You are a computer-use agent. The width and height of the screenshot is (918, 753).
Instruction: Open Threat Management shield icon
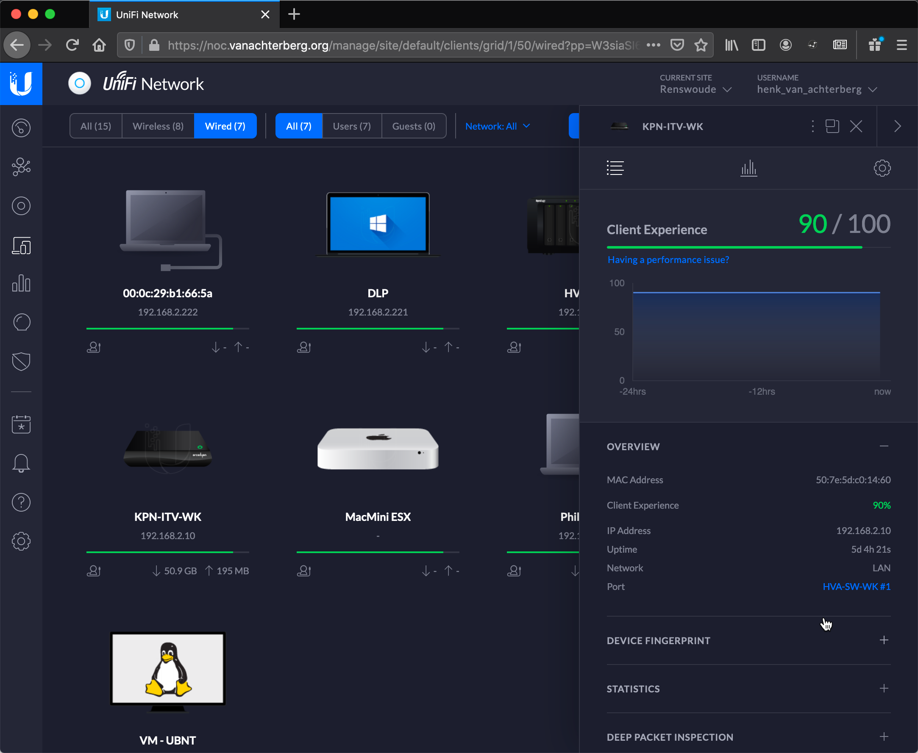(21, 362)
